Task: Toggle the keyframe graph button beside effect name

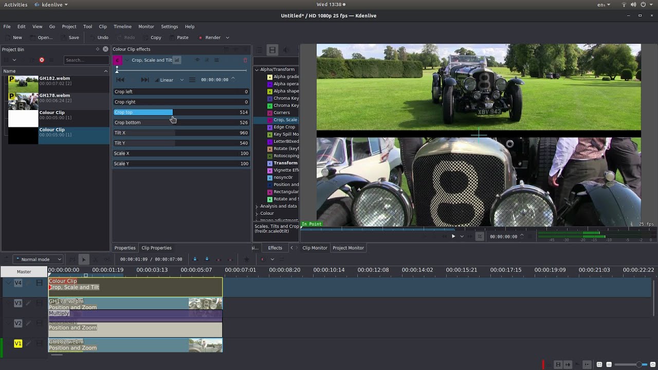Action: 177,60
